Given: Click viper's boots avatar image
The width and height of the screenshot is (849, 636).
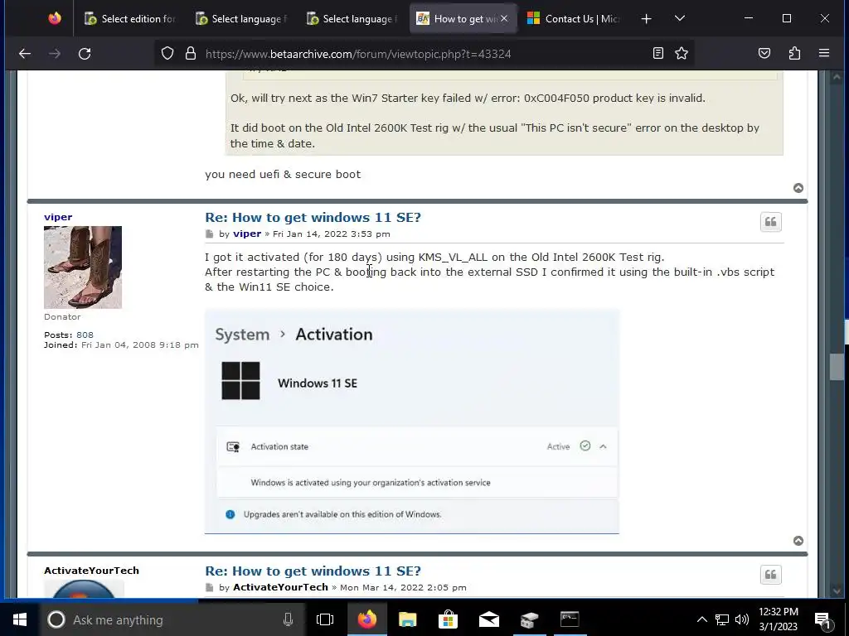Looking at the screenshot, I should click(x=83, y=267).
